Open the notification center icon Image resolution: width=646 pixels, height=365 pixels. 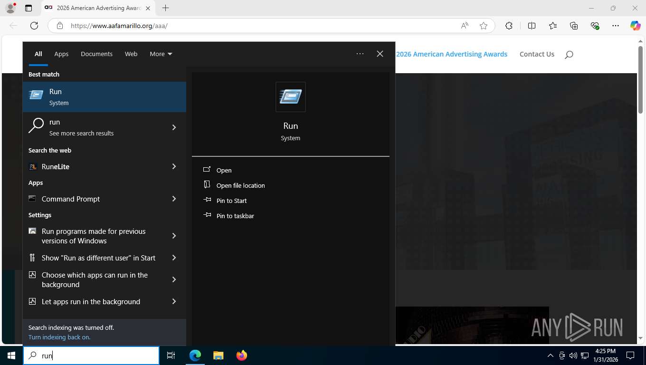[x=630, y=355]
